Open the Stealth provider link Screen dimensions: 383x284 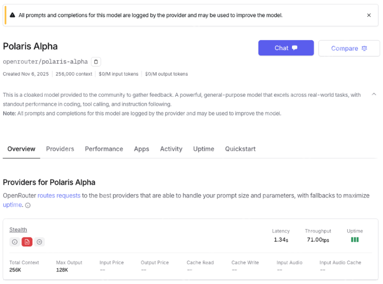point(18,230)
